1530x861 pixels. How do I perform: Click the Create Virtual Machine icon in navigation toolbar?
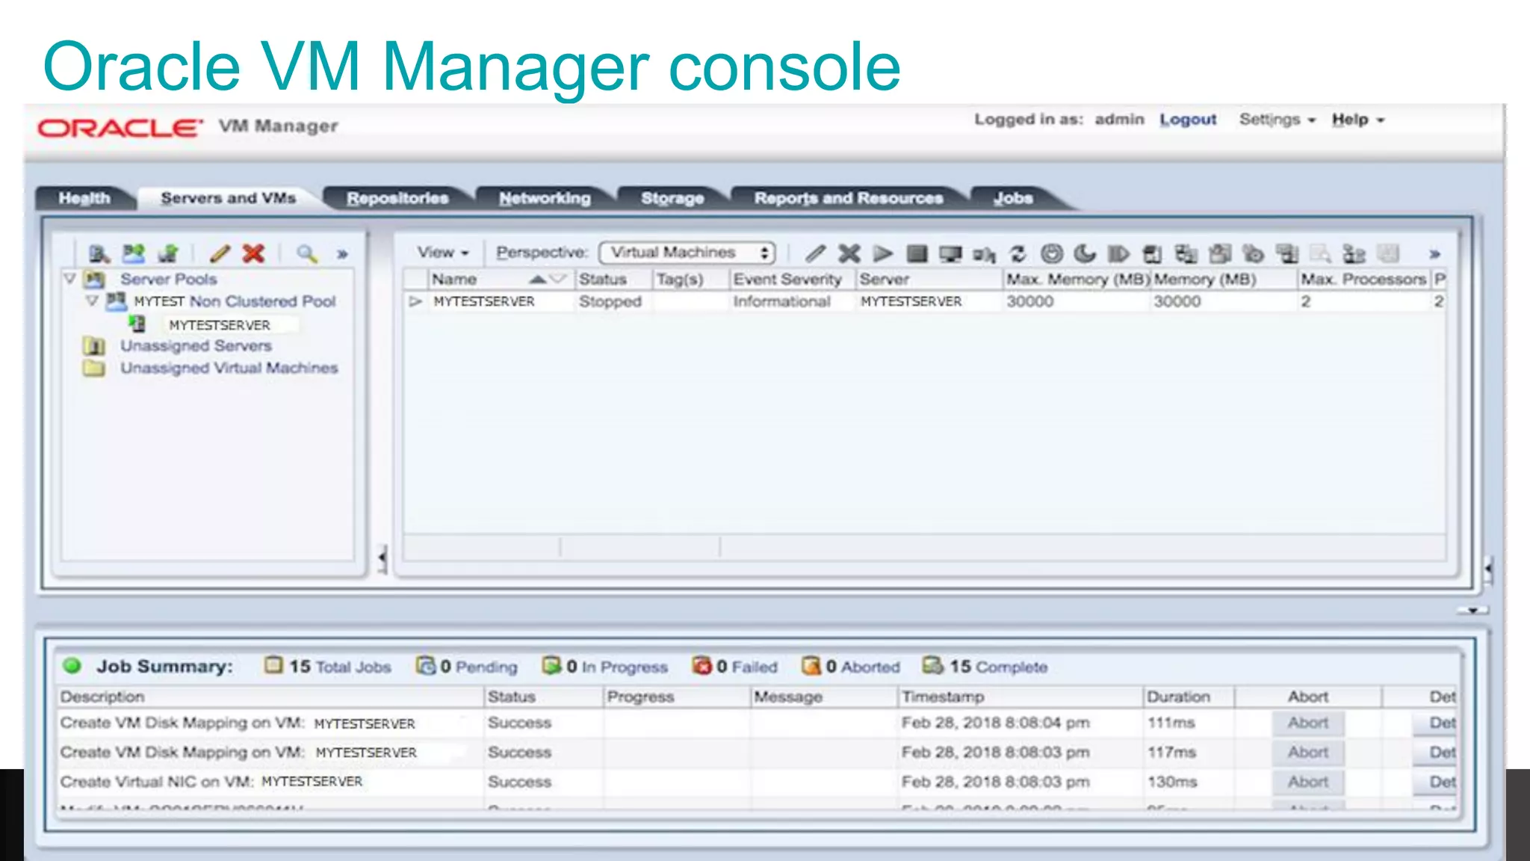click(168, 253)
